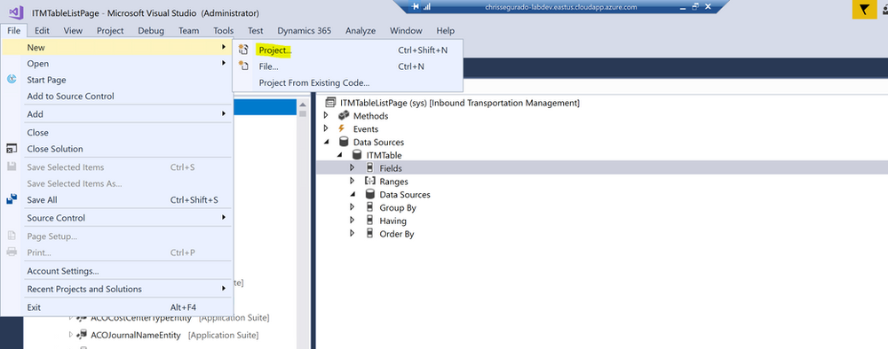Screen dimensions: 888x349
Task: Open the Edit menu
Action: (x=42, y=30)
